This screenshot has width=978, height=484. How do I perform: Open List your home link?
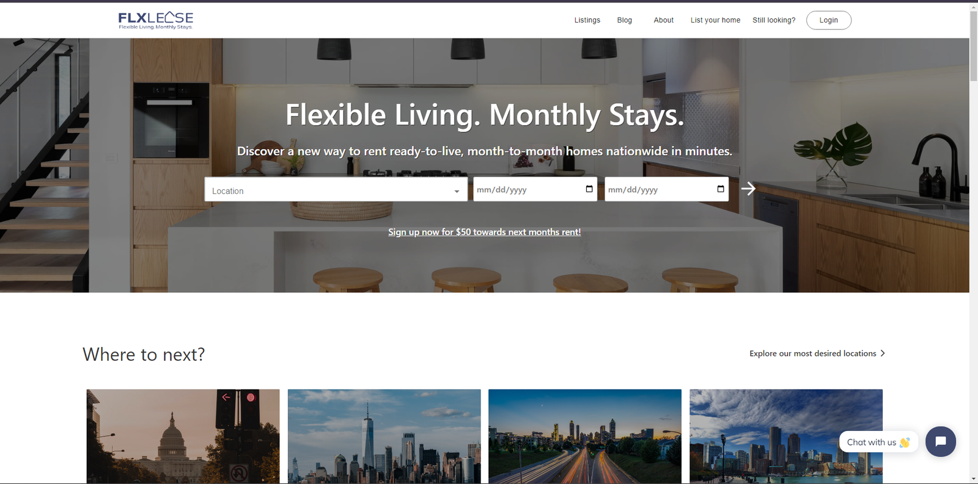715,20
